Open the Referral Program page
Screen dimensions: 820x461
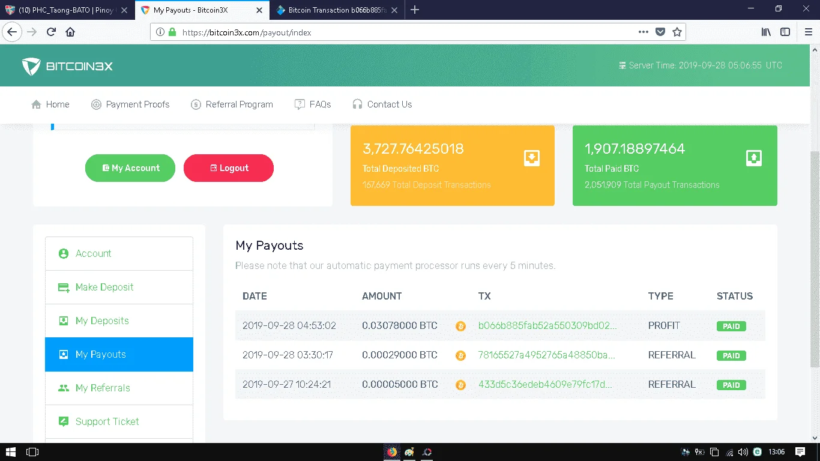(232, 104)
